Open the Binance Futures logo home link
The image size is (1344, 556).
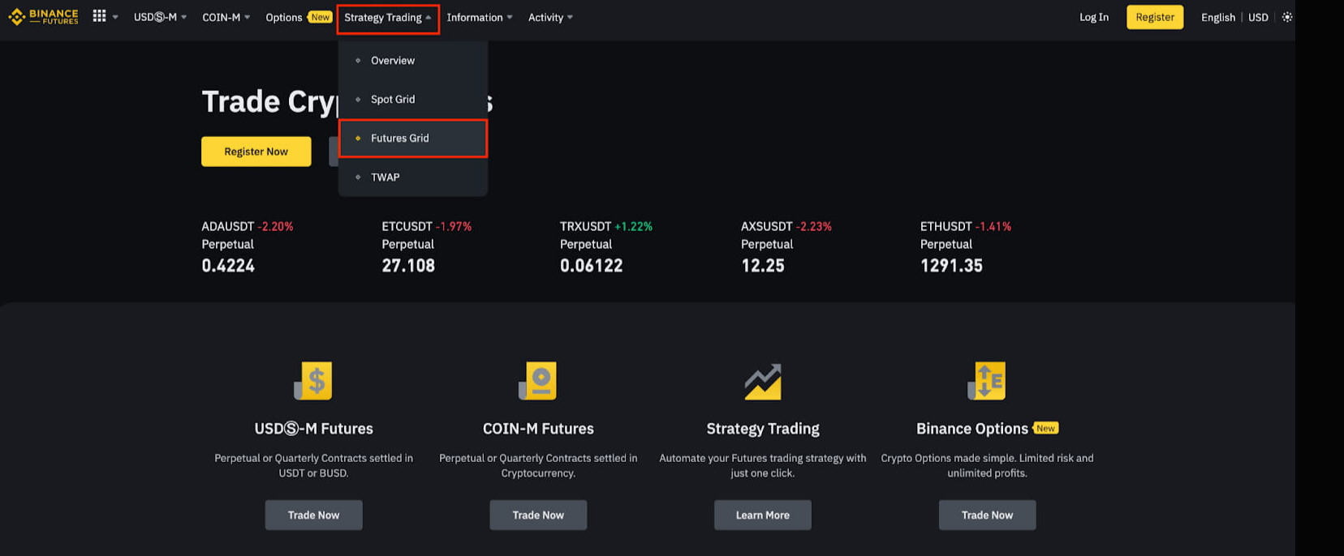point(43,17)
